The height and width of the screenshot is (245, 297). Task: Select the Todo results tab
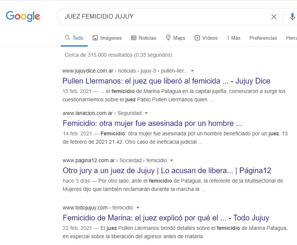click(x=74, y=38)
